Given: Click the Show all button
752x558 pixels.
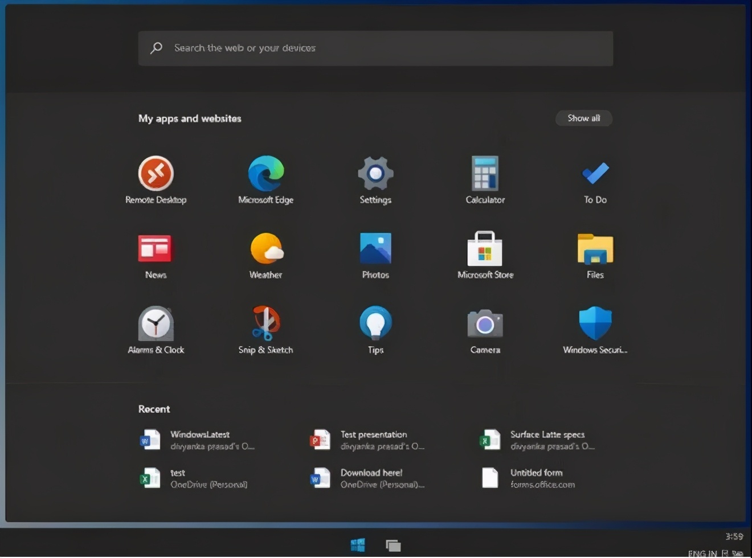Looking at the screenshot, I should click(583, 118).
